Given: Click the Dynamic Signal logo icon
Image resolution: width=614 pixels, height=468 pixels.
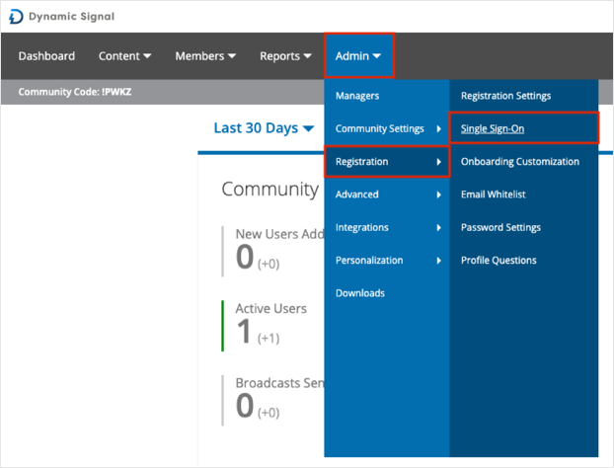Looking at the screenshot, I should click(16, 16).
